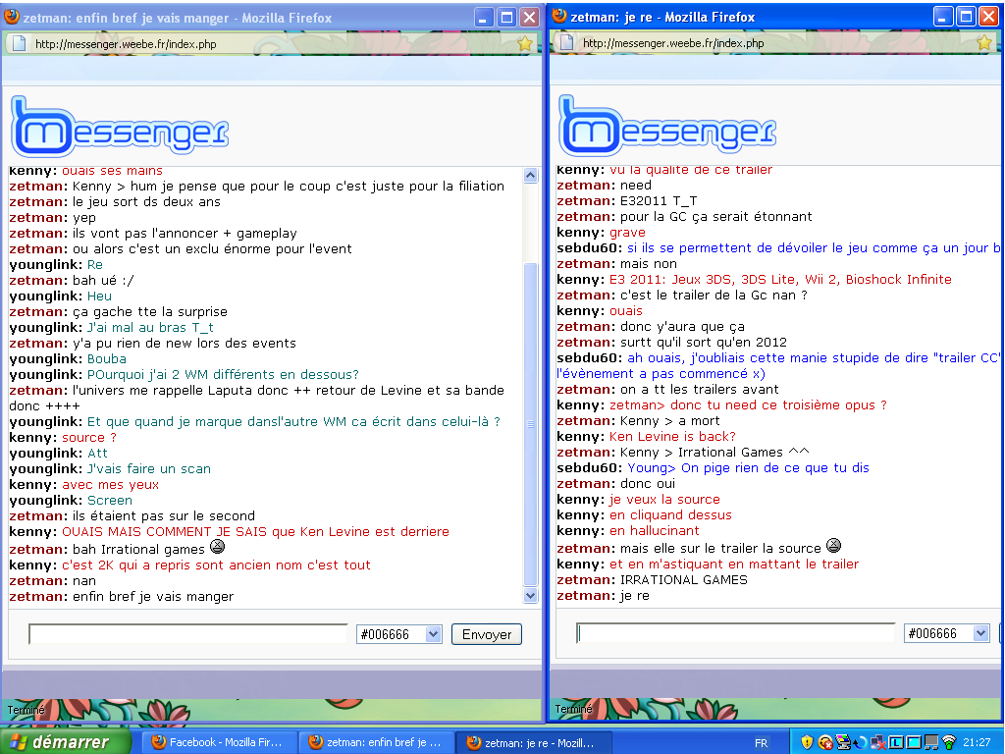Viewport: 1005px width, 754px height.
Task: Click the bookmark star in left Firefox window
Action: (525, 43)
